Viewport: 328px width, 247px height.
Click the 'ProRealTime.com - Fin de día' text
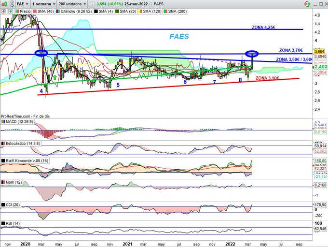25,116
